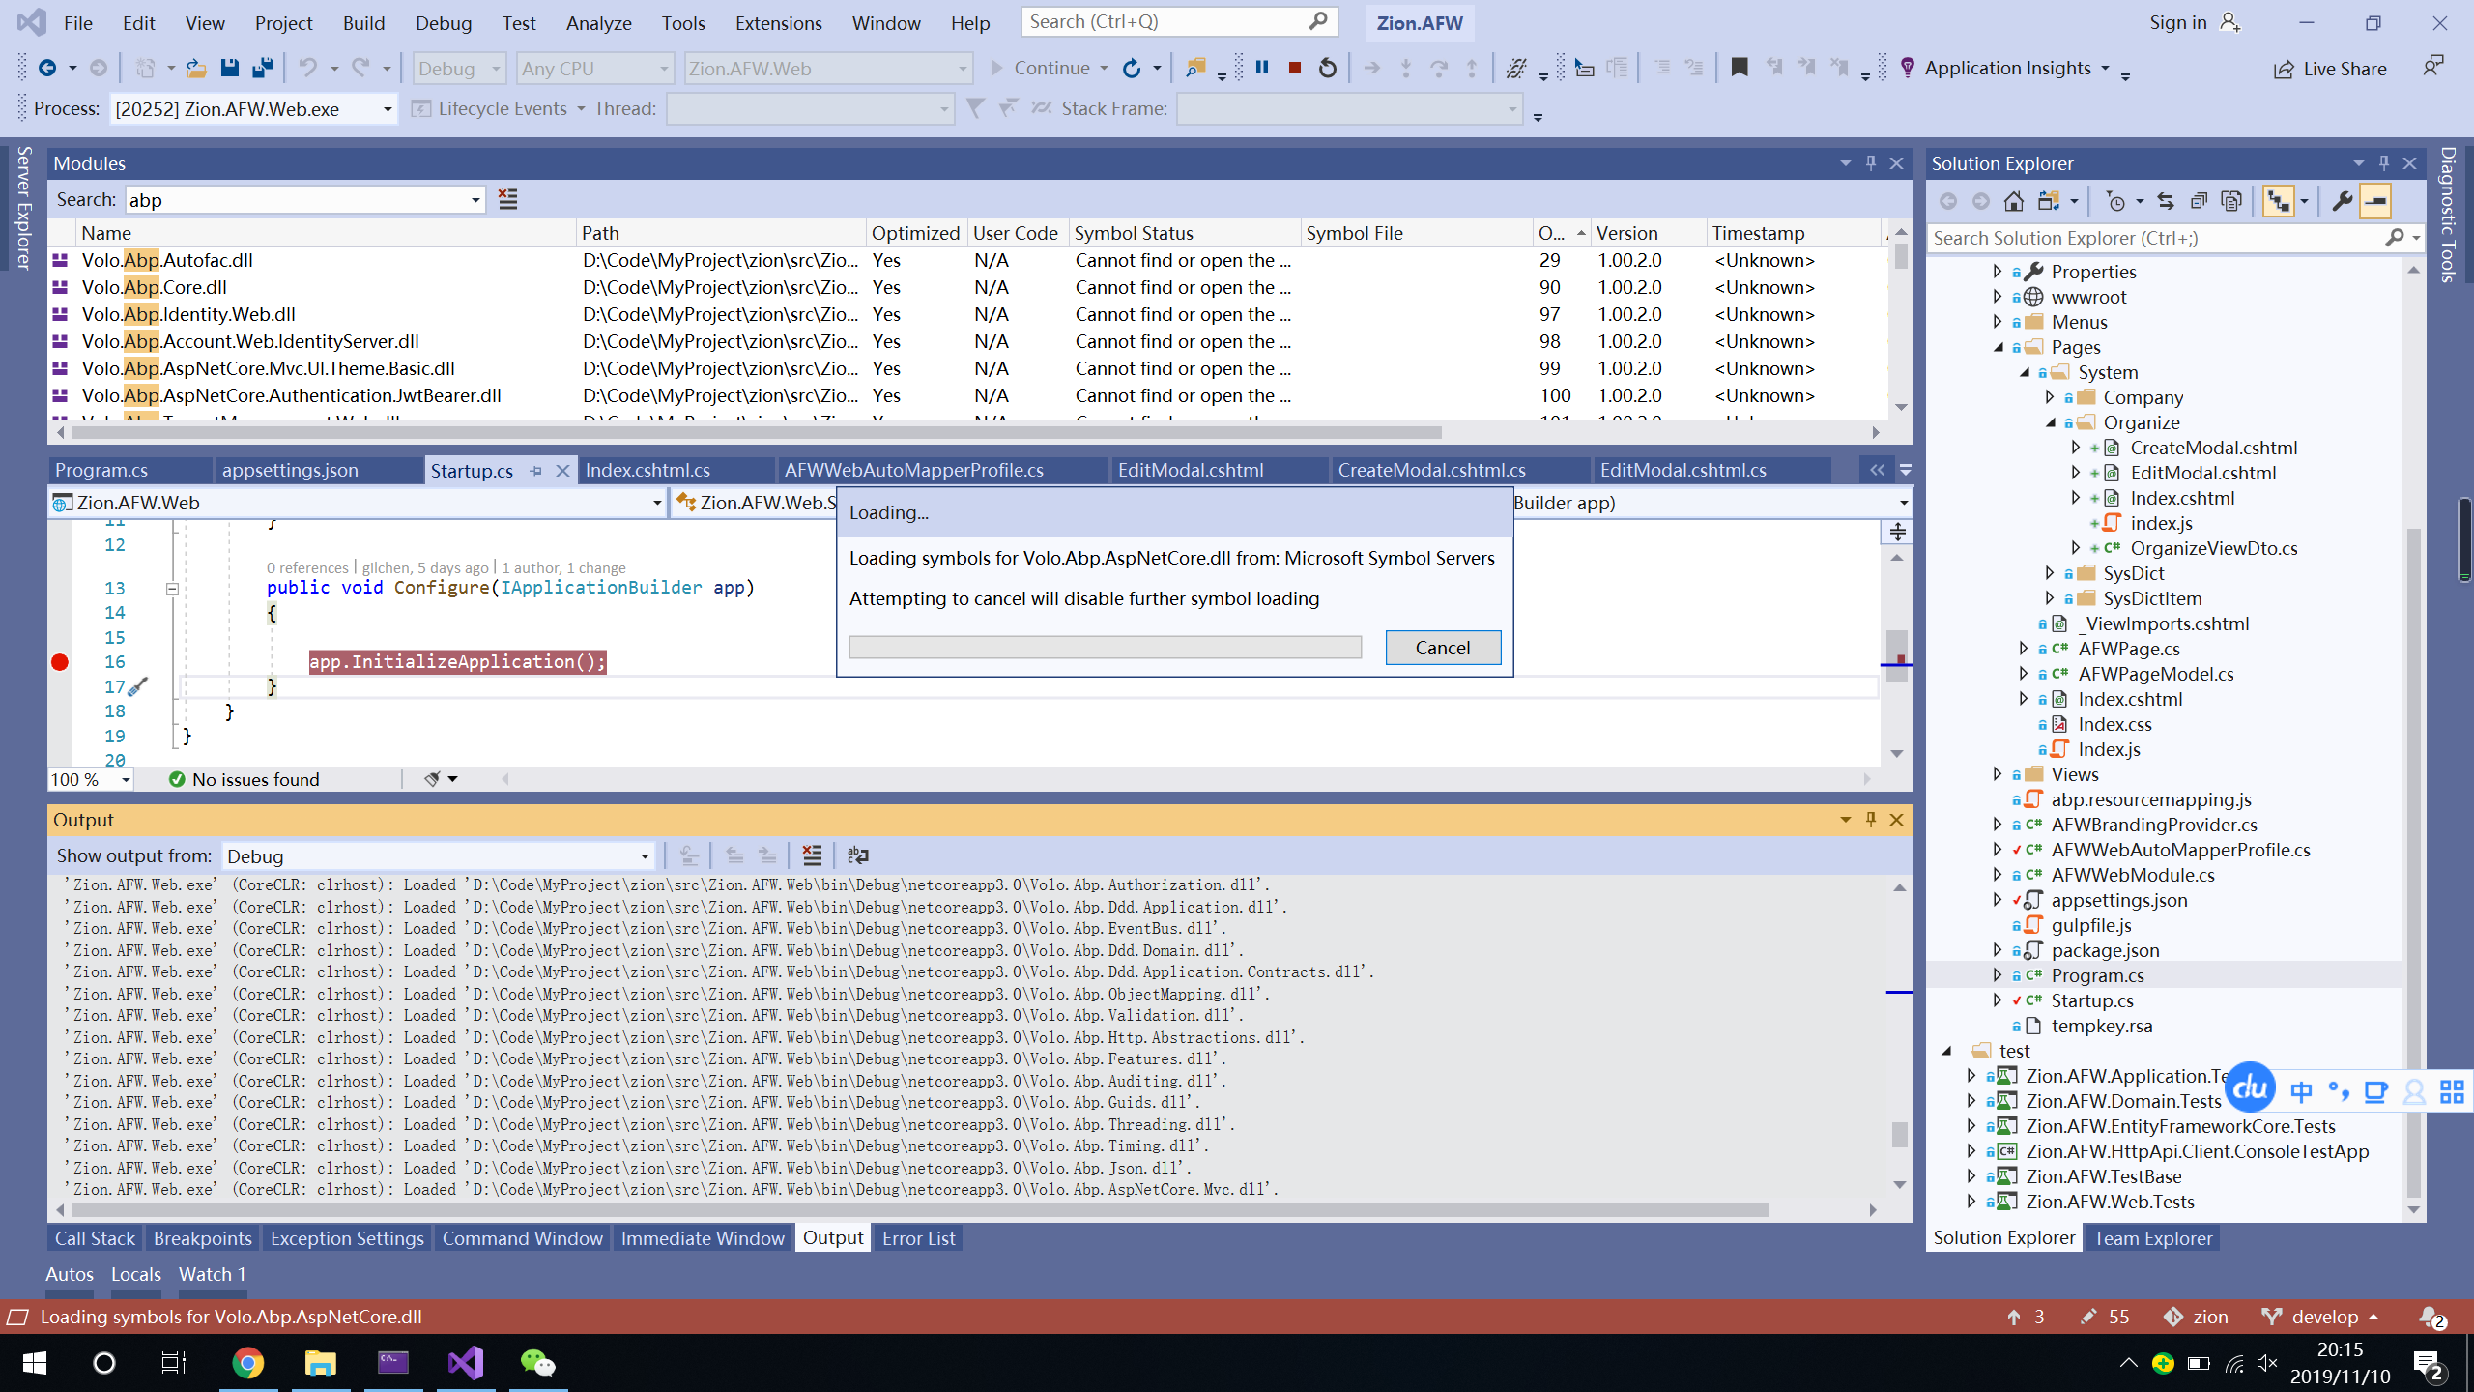Cancel symbol loading in the dialog

click(x=1442, y=648)
